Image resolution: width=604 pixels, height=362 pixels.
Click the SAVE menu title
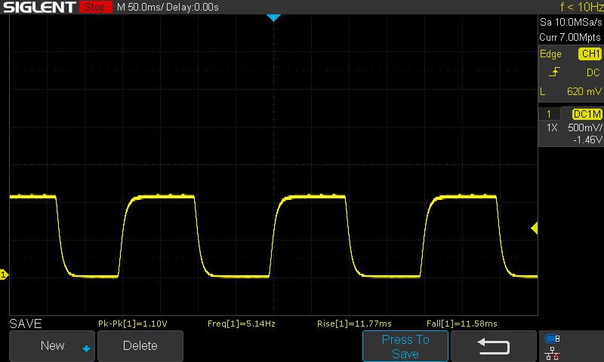click(x=26, y=324)
